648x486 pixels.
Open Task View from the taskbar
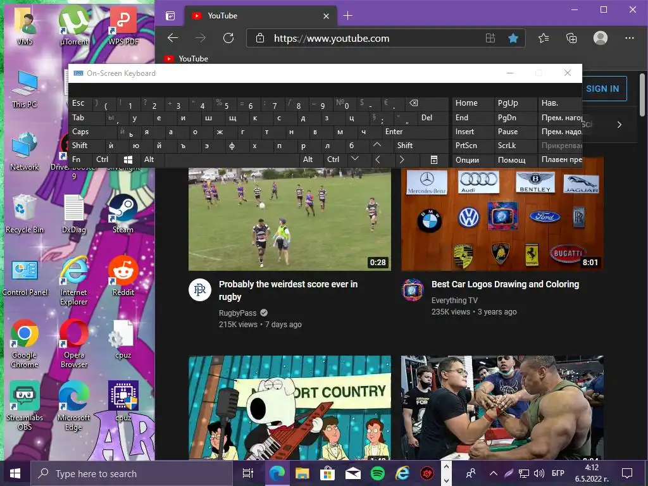[248, 473]
